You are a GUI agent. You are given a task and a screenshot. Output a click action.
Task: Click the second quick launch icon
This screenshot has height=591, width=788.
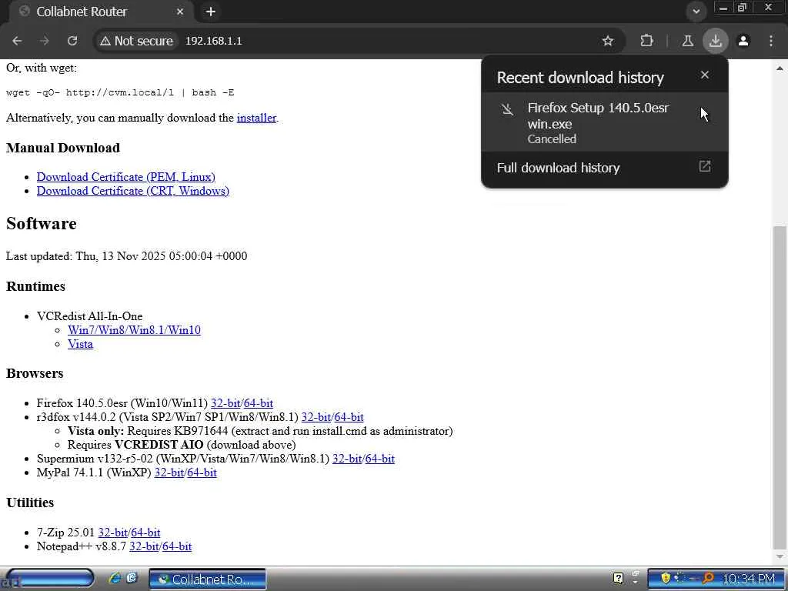pos(132,578)
